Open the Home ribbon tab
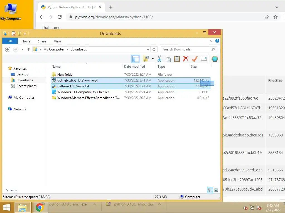Screen dimensions: 285x213 pyautogui.click(x=26, y=41)
